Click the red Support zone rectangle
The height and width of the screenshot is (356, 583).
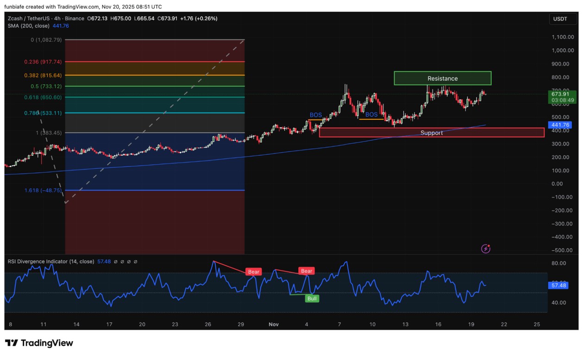tap(431, 133)
